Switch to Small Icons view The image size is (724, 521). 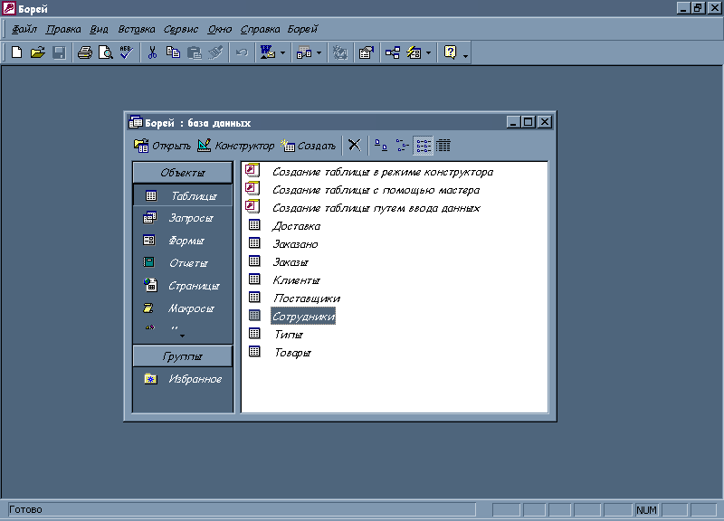(x=402, y=146)
